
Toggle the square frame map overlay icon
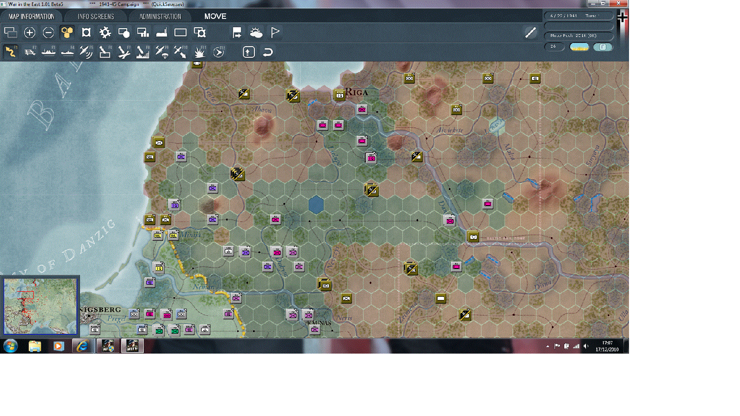tap(86, 32)
